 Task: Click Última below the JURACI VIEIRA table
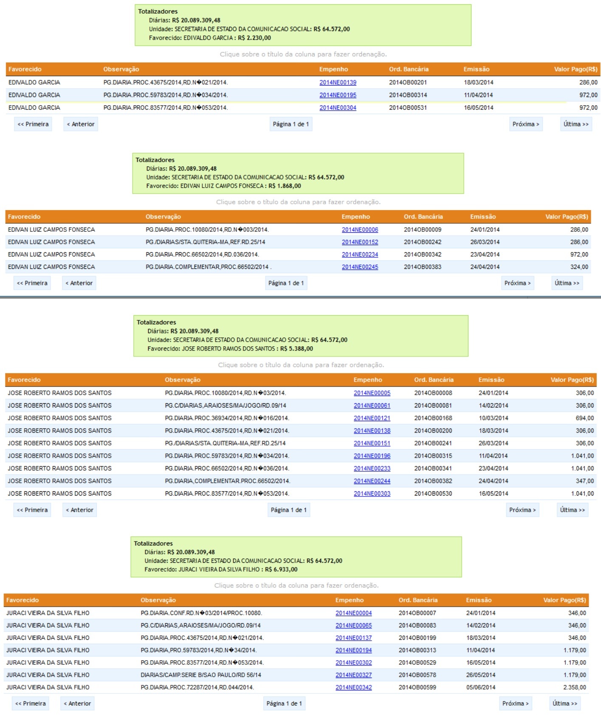pos(564,704)
